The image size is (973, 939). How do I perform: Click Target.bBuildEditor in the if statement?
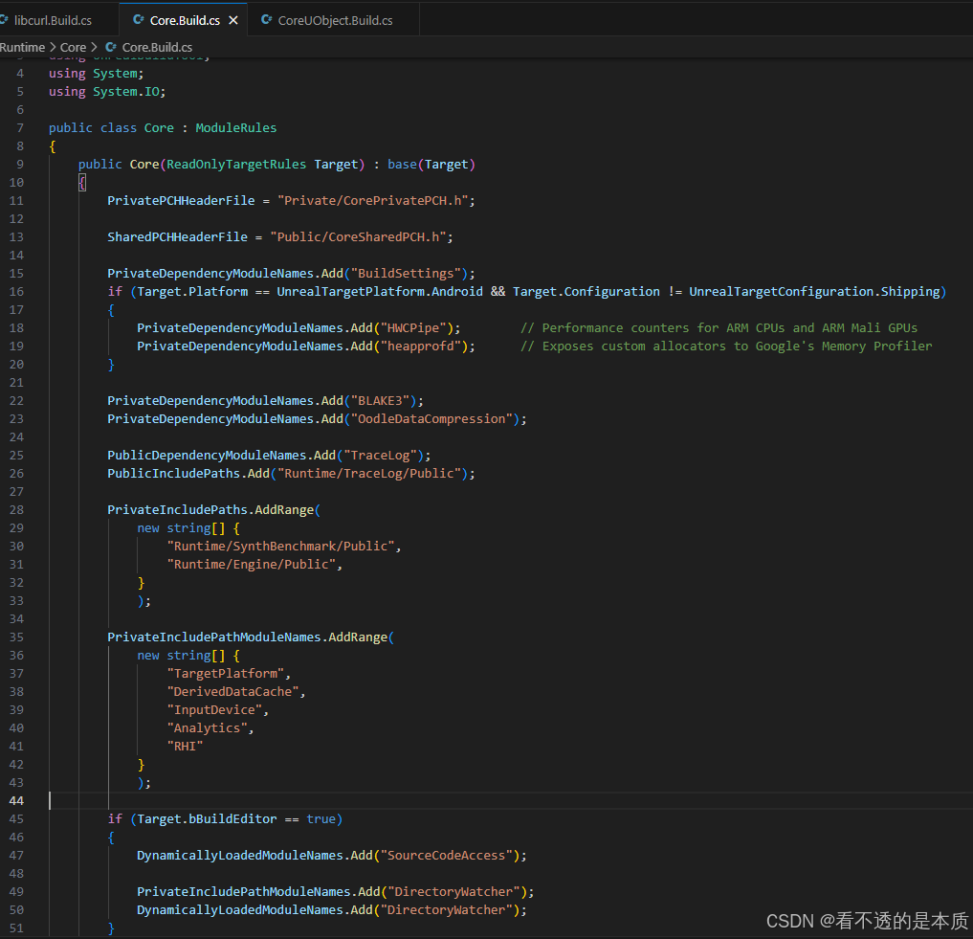(x=207, y=819)
